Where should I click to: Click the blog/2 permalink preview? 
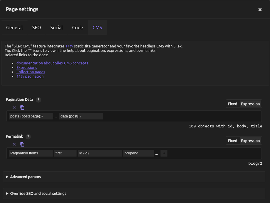click(255, 163)
